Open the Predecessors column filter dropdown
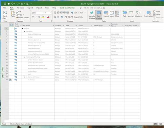Viewport: 164px width, 128px height. pos(109,26)
